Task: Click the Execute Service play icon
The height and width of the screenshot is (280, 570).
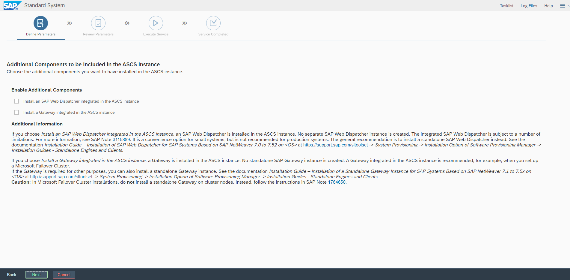Action: 156,23
